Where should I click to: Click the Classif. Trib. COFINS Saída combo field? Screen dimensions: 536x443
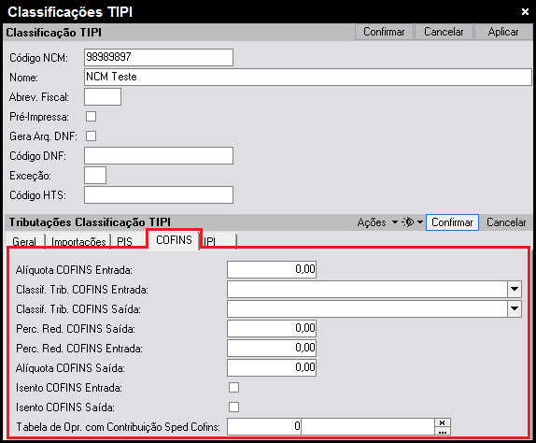tap(368, 309)
